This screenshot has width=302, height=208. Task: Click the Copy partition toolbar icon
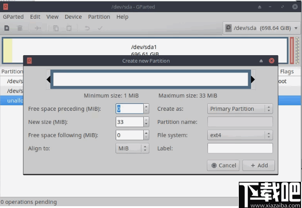click(x=56, y=28)
